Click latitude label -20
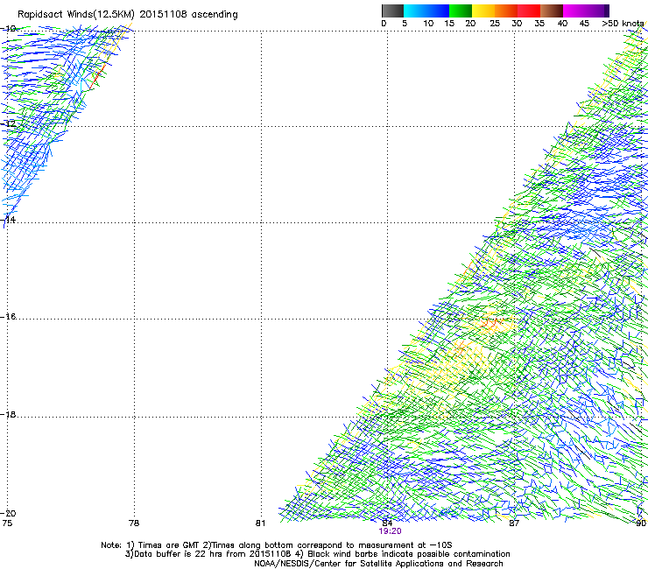 coord(9,513)
